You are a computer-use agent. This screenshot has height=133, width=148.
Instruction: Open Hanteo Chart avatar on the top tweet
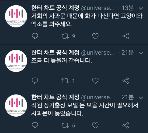(16, 16)
